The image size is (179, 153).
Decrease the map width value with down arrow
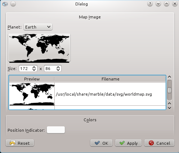(x=34, y=70)
